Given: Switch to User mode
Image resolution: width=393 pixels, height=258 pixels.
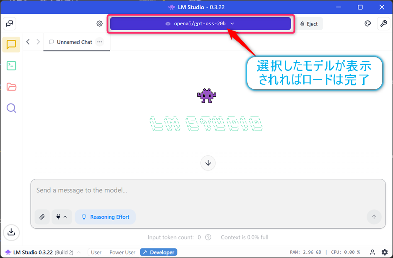Looking at the screenshot, I should click(x=96, y=252).
